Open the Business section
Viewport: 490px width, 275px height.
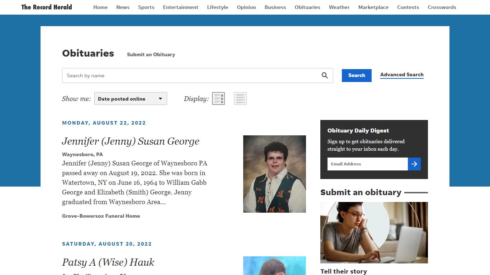(275, 7)
